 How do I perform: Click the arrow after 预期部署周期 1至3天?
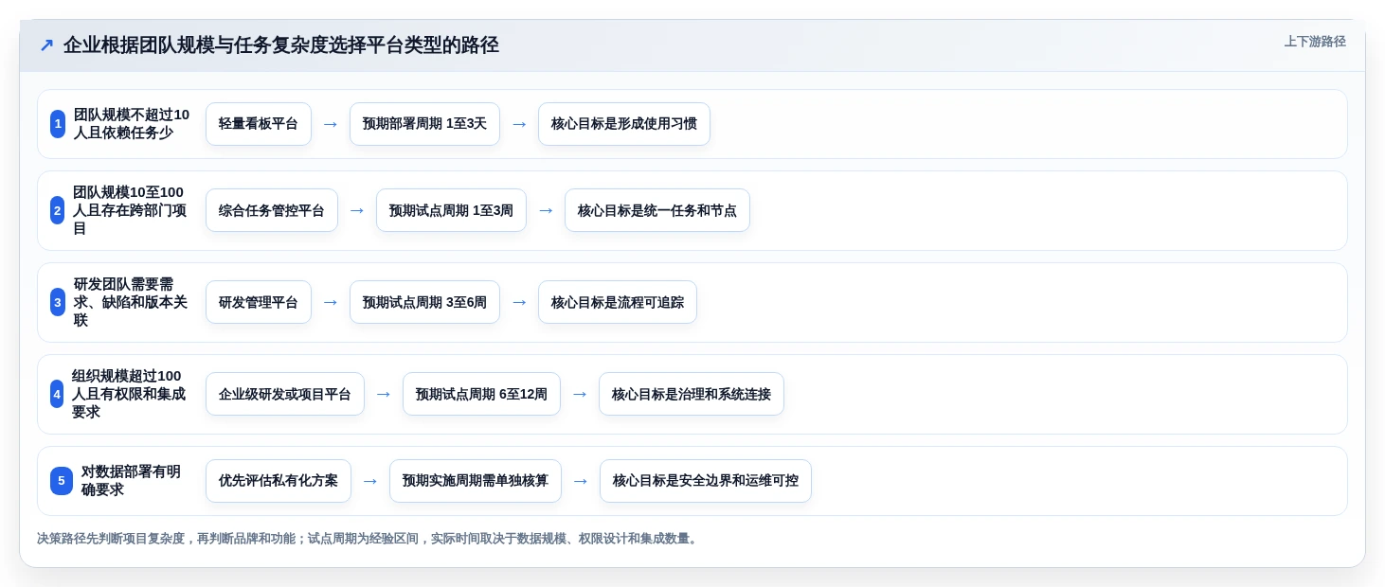pyautogui.click(x=519, y=124)
